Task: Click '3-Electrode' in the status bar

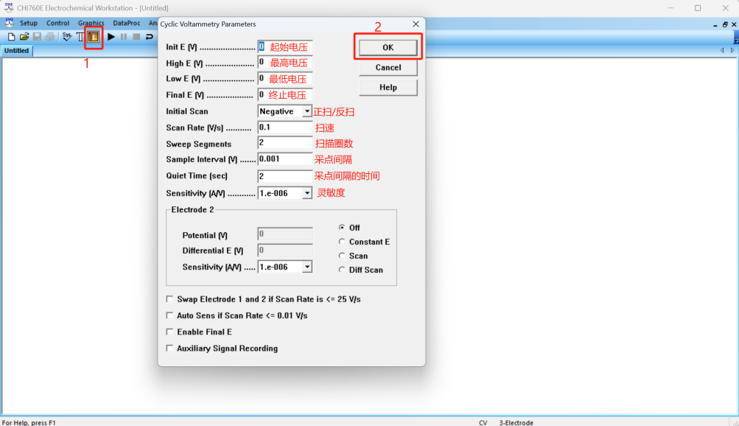Action: coord(516,423)
